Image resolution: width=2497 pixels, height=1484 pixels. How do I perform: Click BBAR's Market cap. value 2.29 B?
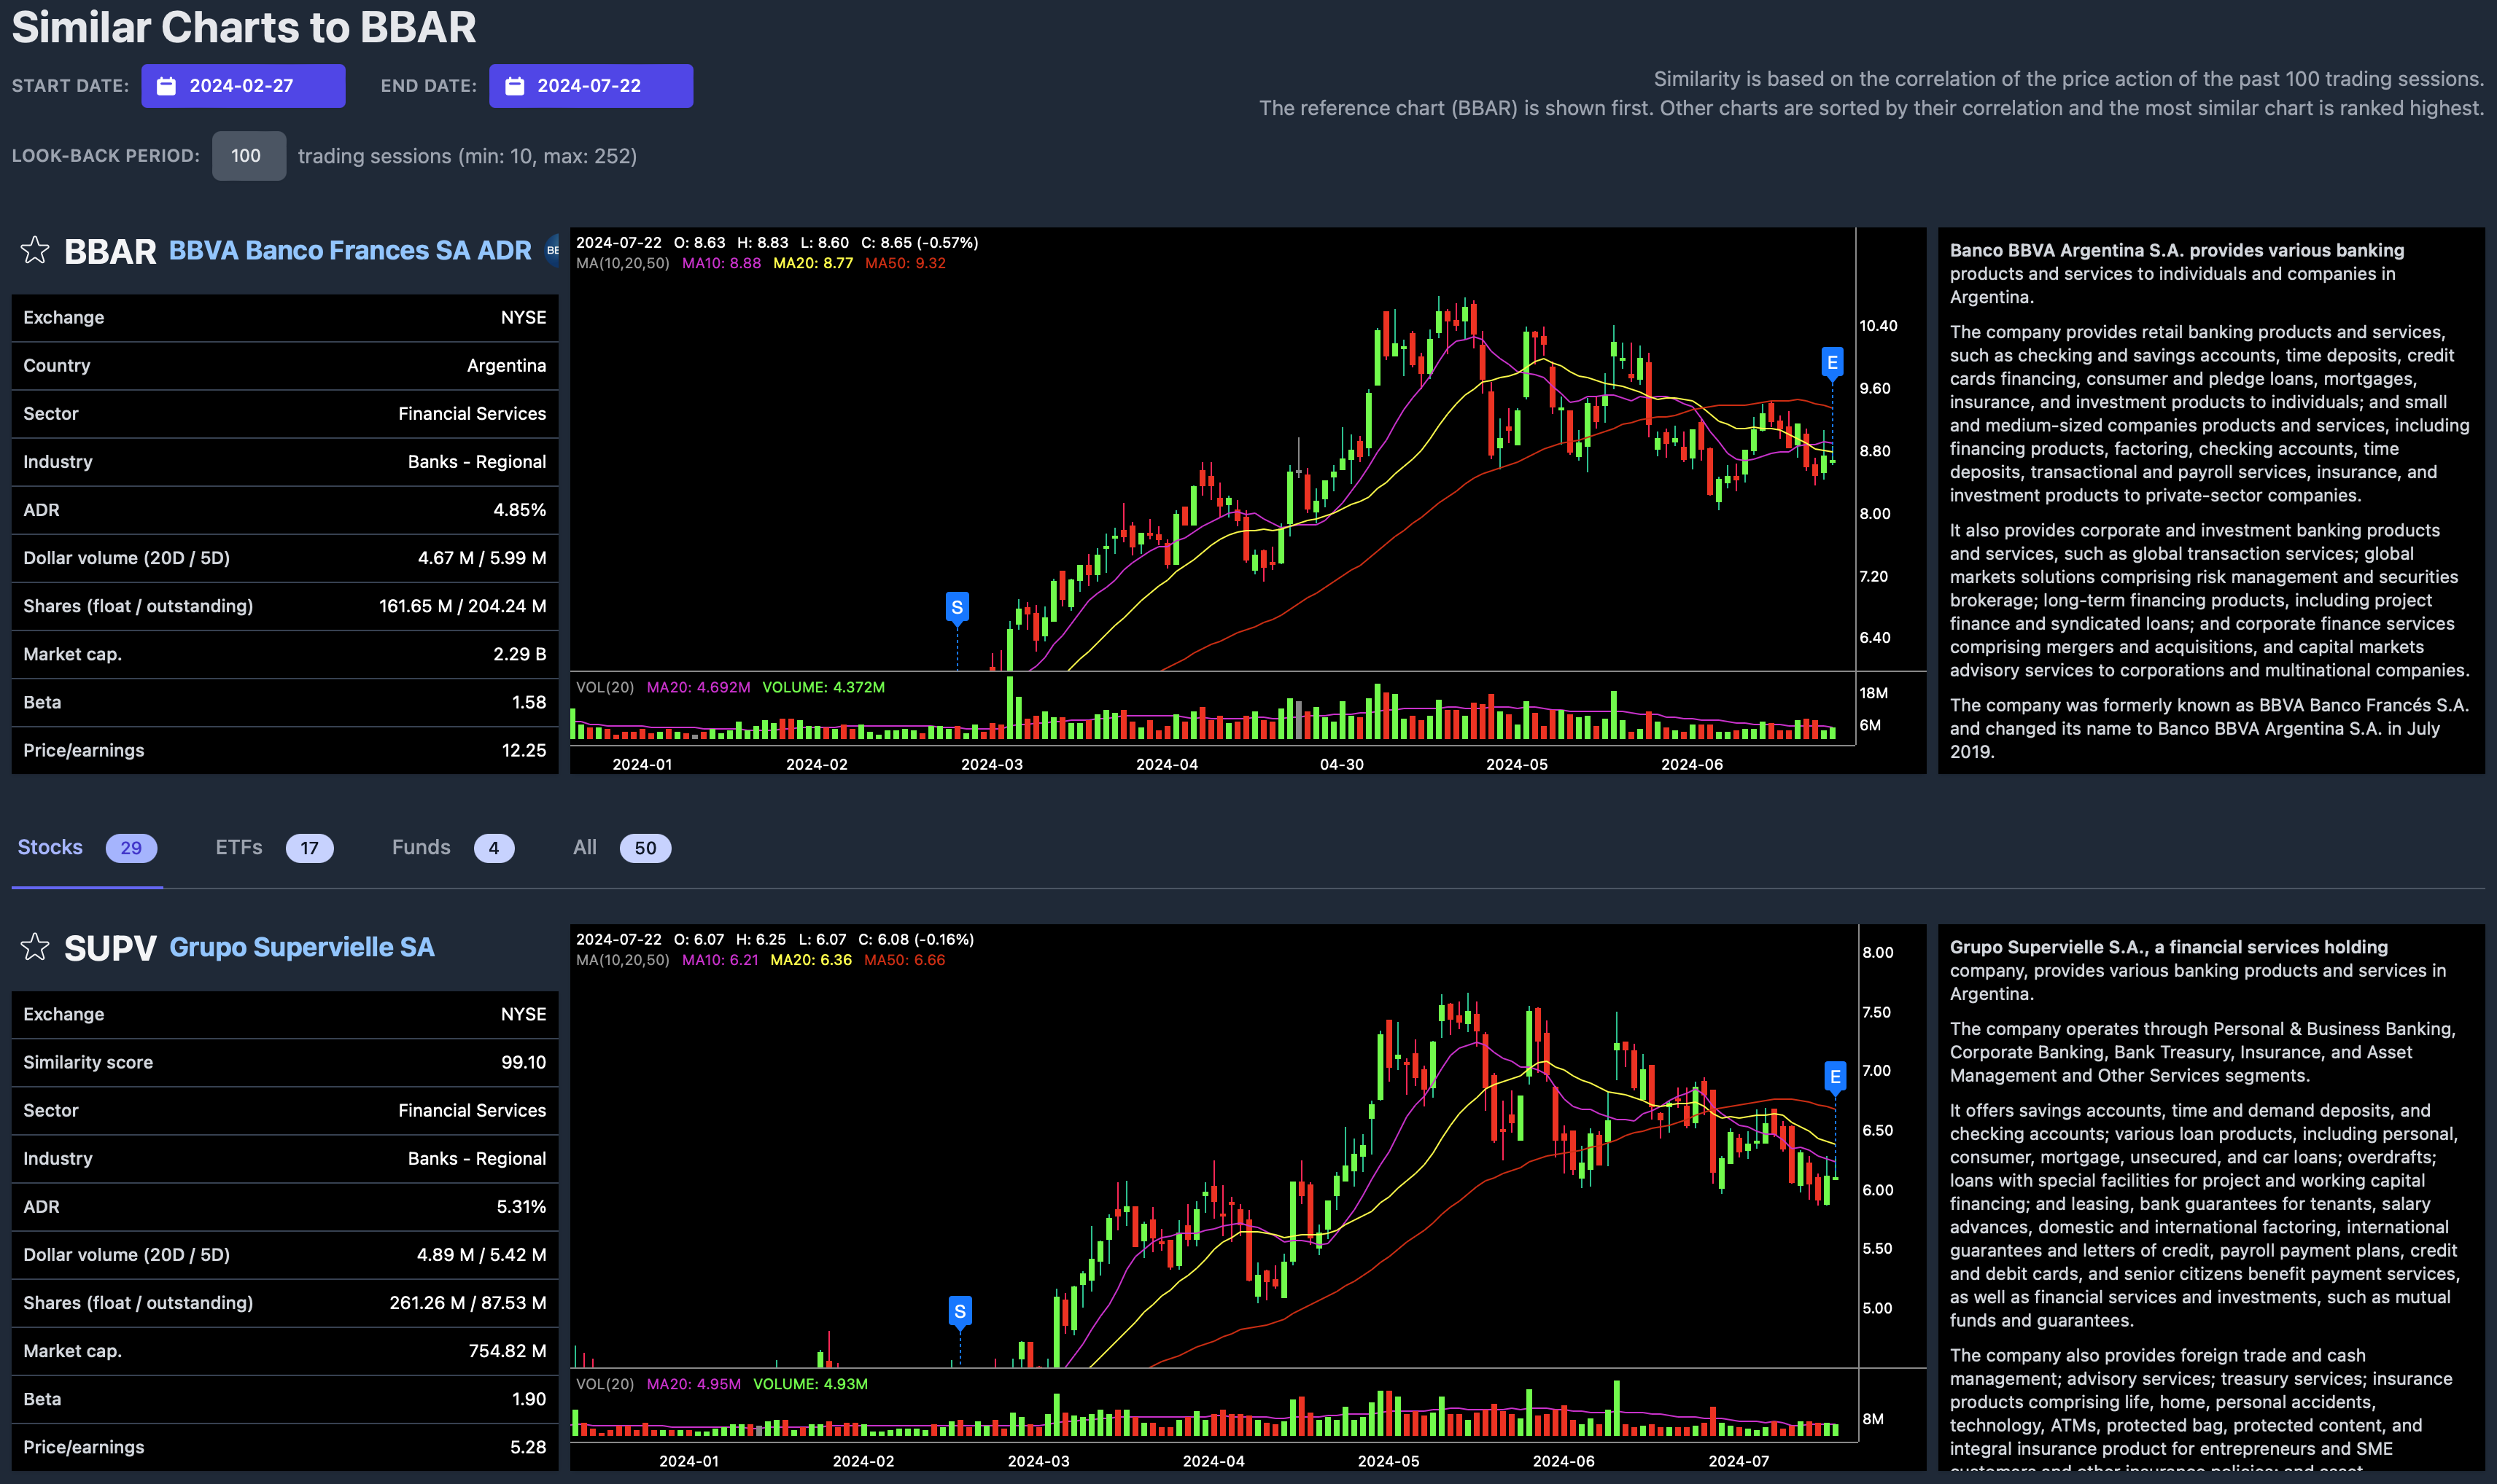[519, 654]
